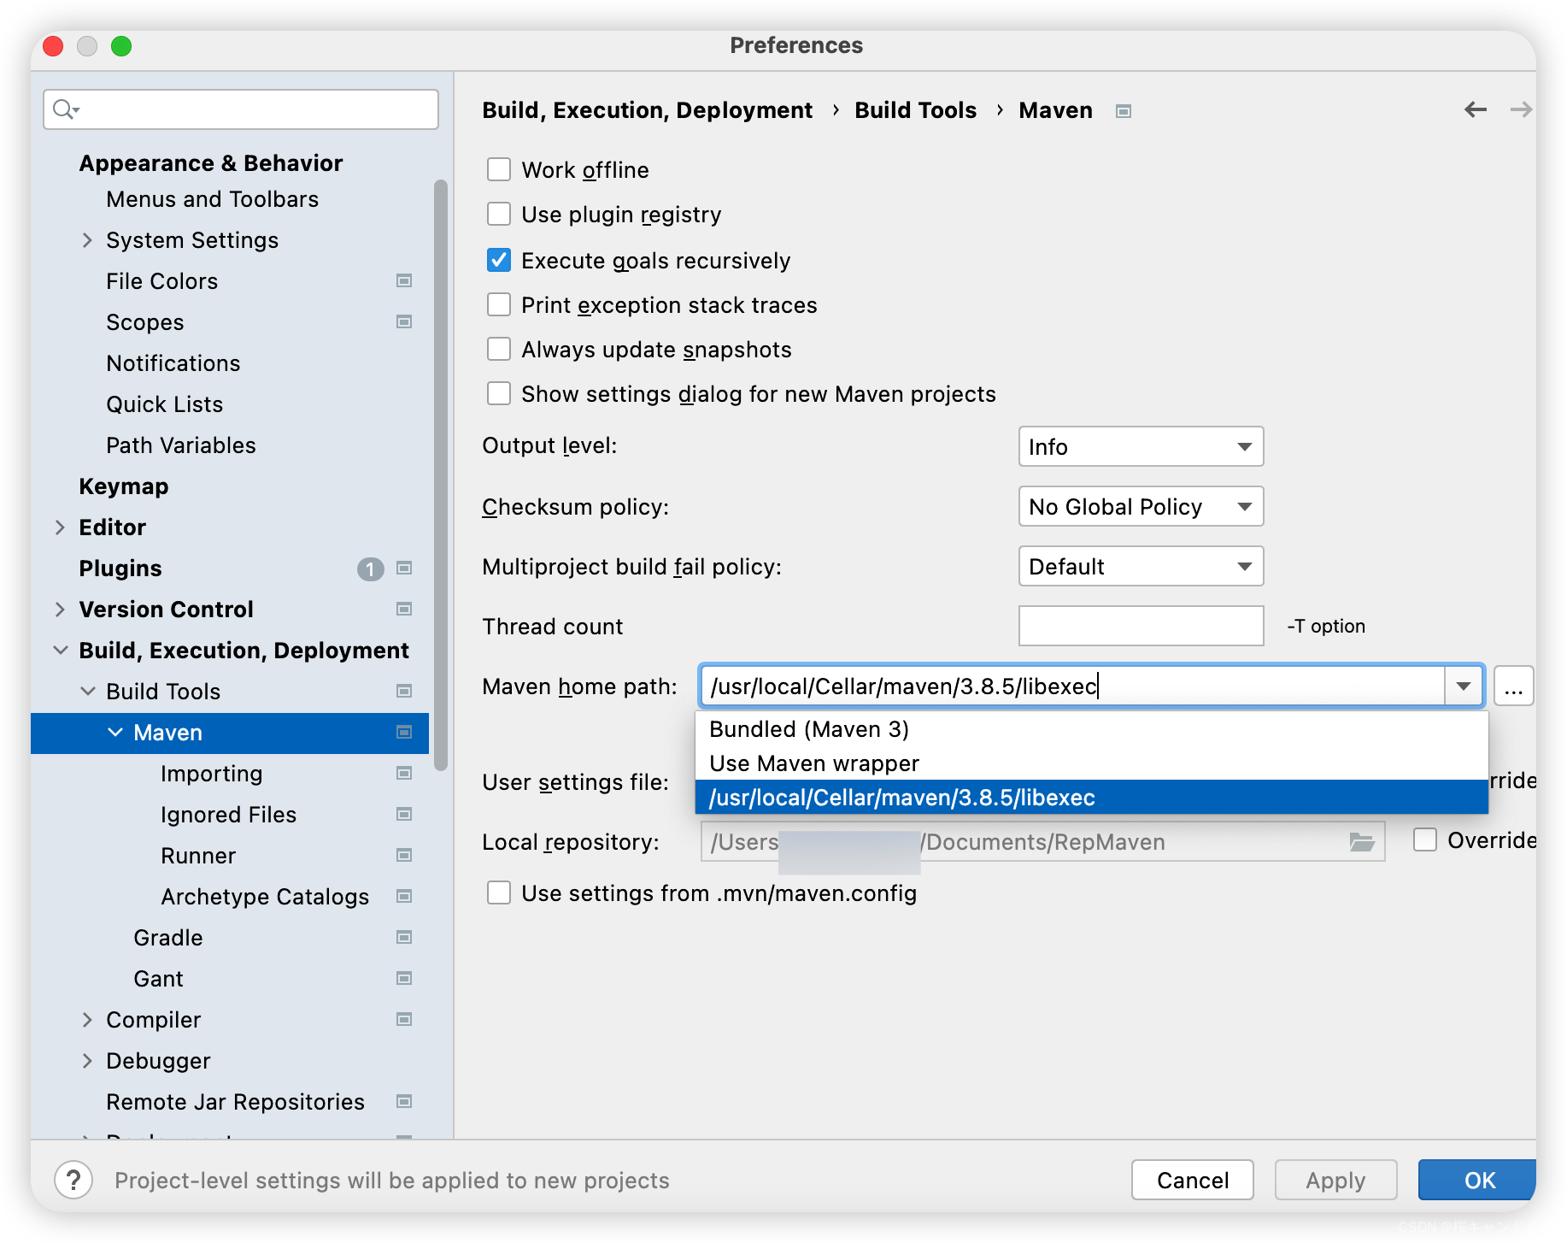1567x1243 pixels.
Task: Click Build Tools breadcrumb link
Action: [x=915, y=110]
